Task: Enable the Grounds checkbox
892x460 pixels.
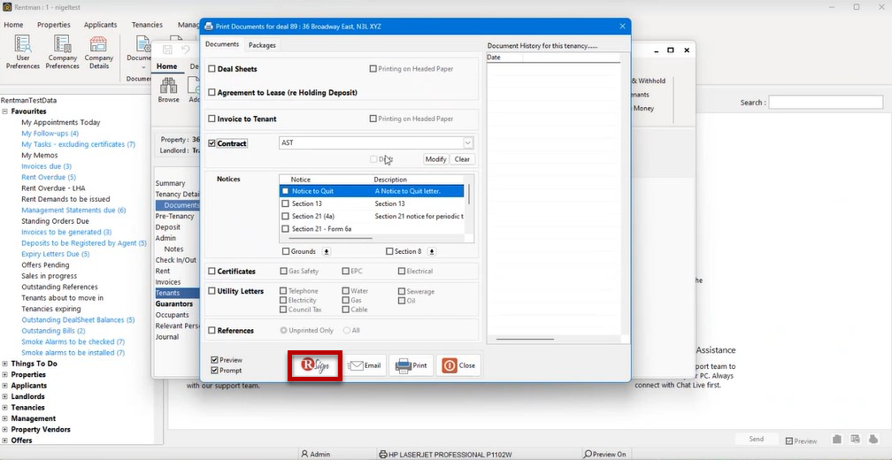Action: tap(286, 251)
